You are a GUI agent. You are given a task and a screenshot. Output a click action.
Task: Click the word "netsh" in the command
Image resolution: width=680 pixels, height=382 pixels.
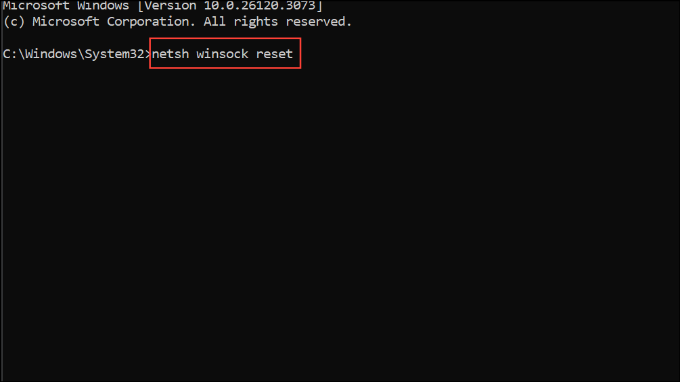click(171, 53)
